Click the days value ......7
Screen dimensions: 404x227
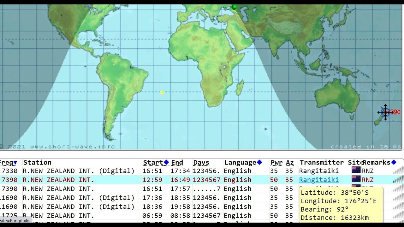207,189
